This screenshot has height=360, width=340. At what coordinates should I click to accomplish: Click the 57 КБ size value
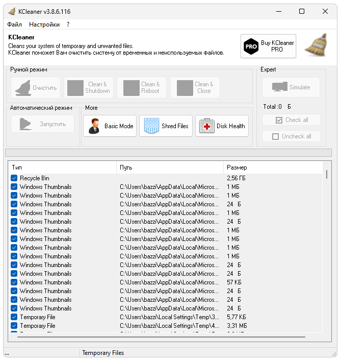234,282
